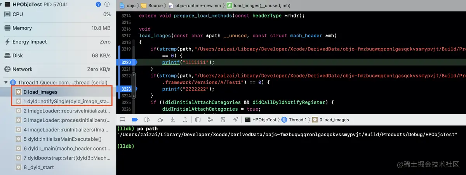This screenshot has height=175, width=466.
Task: Click the printf("1111111") call
Action: [x=188, y=62]
